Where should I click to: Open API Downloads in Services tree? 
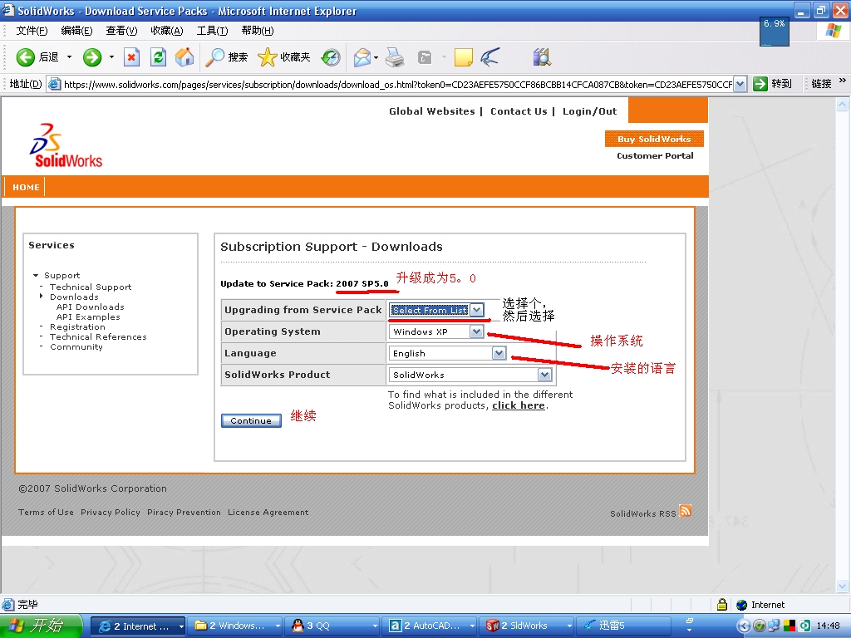(x=90, y=307)
